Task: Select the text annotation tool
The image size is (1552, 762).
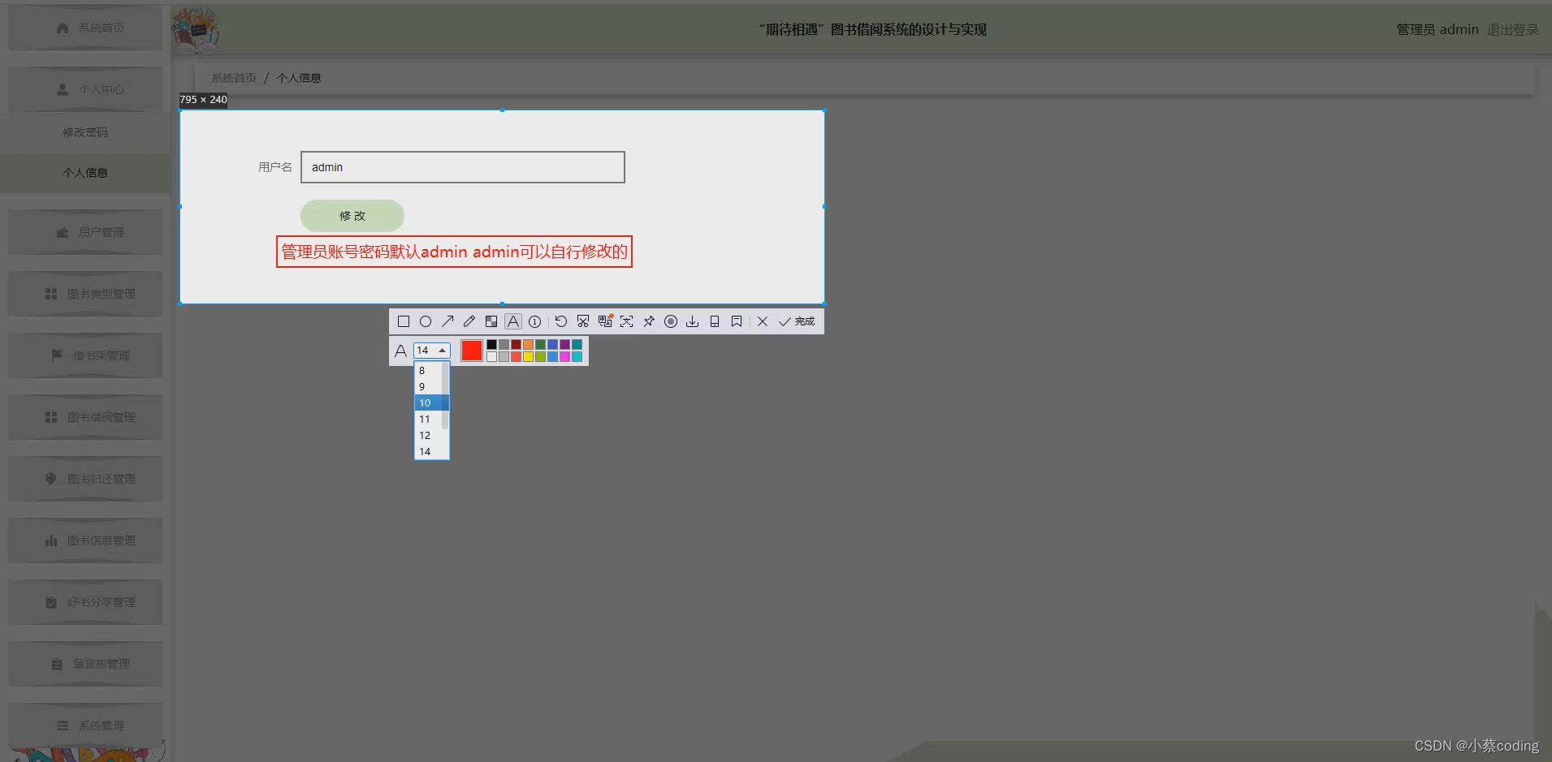Action: [x=513, y=321]
